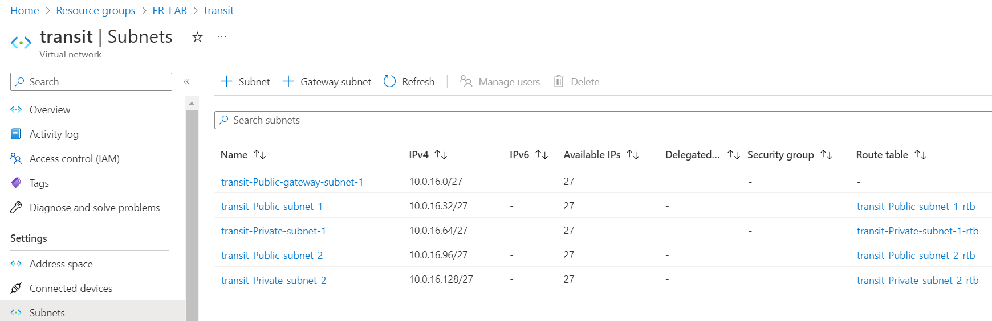Sort subnets by Name column
Image resolution: width=992 pixels, height=321 pixels.
(x=259, y=155)
